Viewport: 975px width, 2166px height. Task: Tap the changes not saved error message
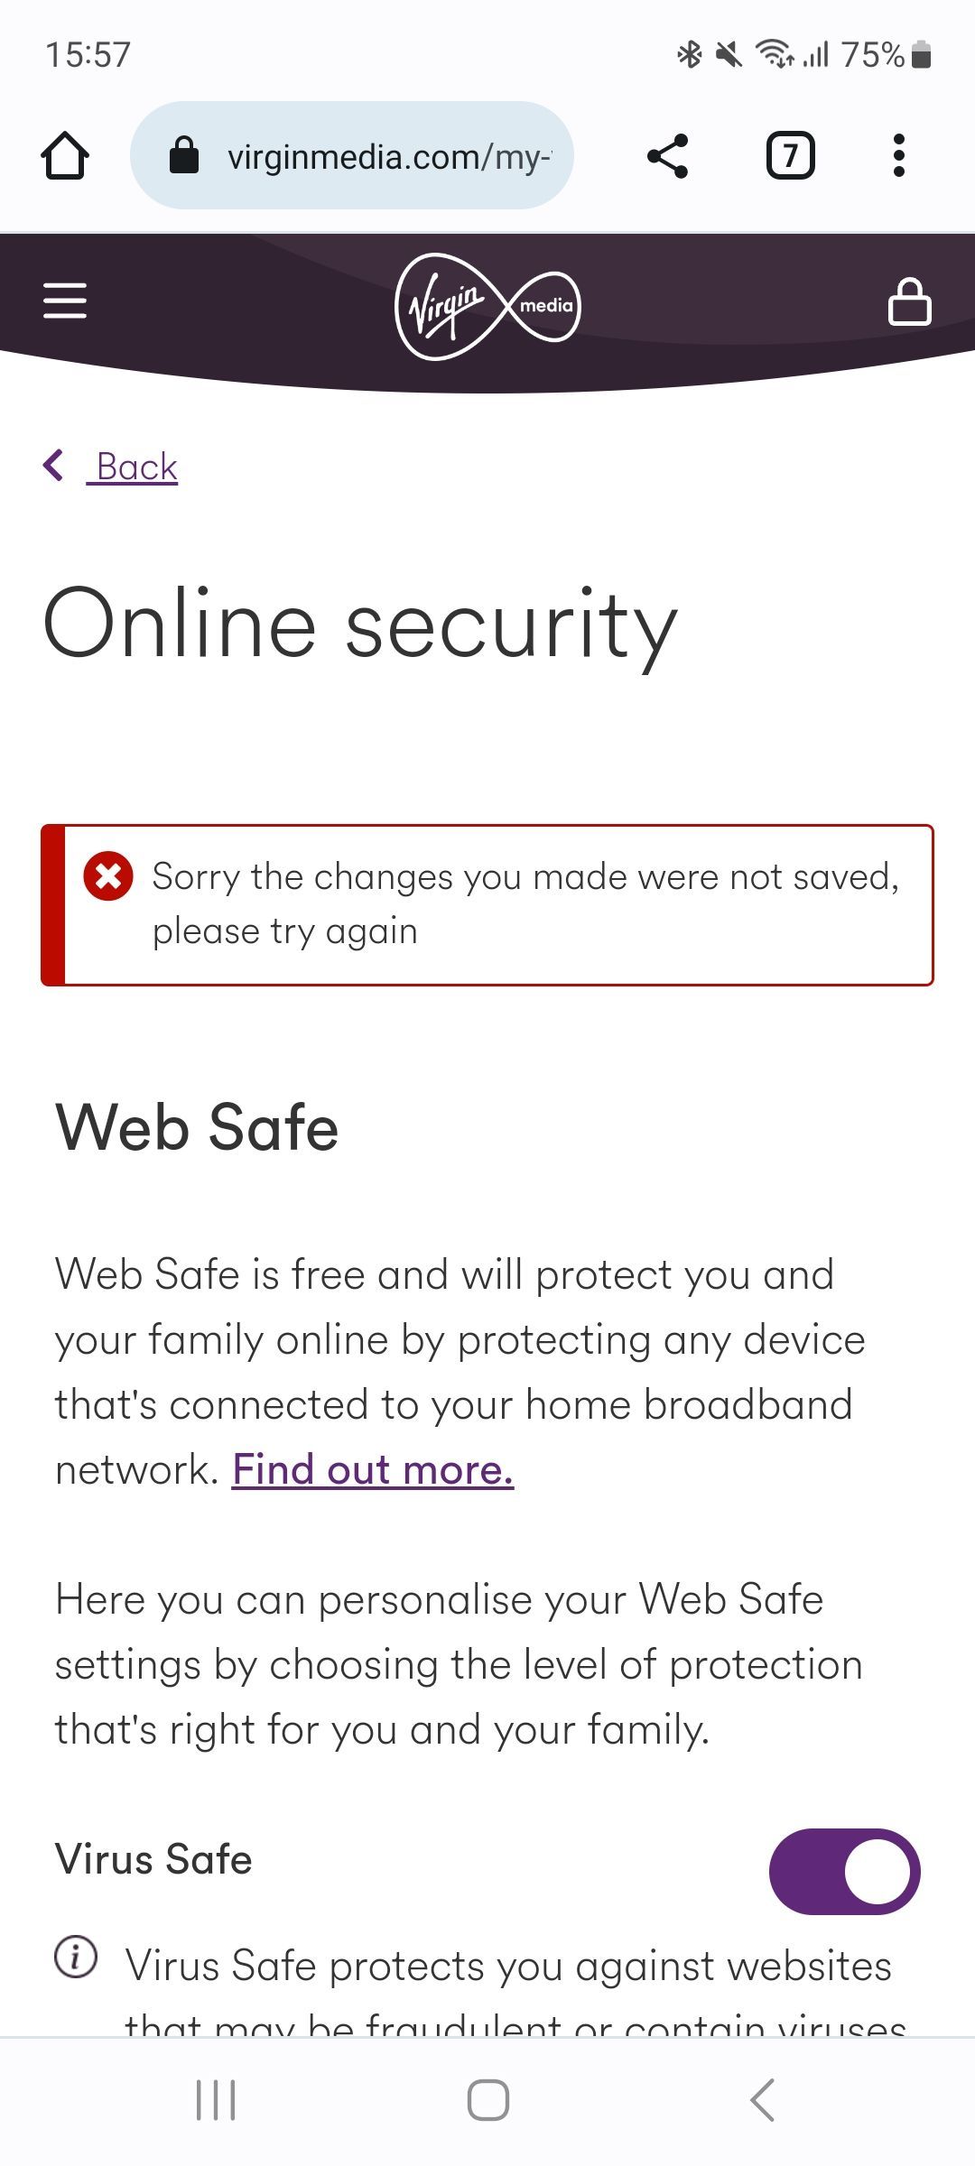click(524, 903)
